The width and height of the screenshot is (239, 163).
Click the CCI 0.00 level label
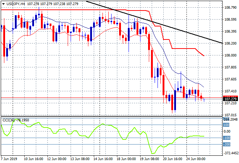point(227,131)
